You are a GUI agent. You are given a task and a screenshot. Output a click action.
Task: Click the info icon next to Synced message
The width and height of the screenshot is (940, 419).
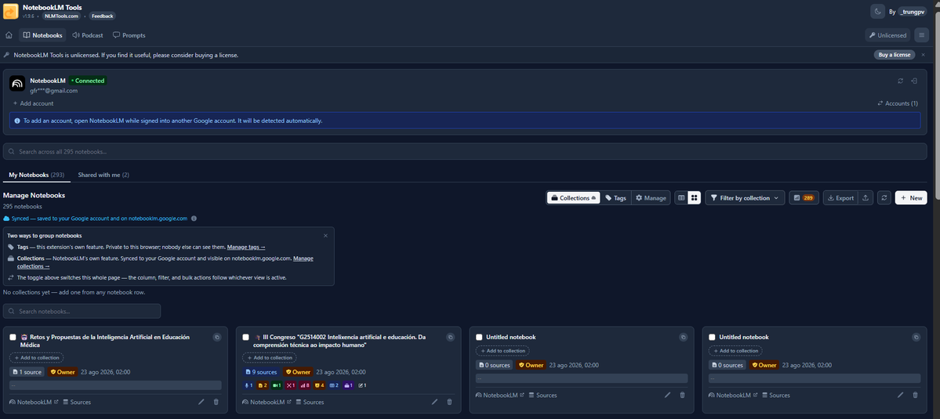click(x=194, y=219)
